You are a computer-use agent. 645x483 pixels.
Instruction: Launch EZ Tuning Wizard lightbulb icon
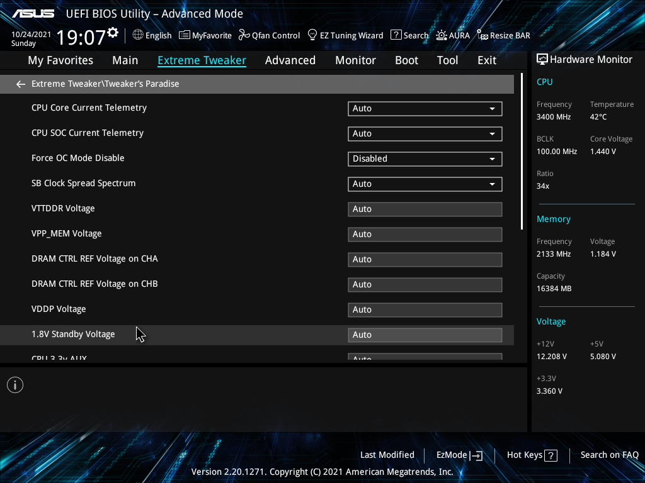(x=312, y=35)
